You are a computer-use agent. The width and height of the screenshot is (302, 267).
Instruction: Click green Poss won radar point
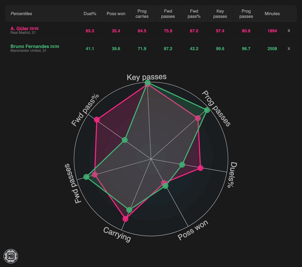coord(165,186)
